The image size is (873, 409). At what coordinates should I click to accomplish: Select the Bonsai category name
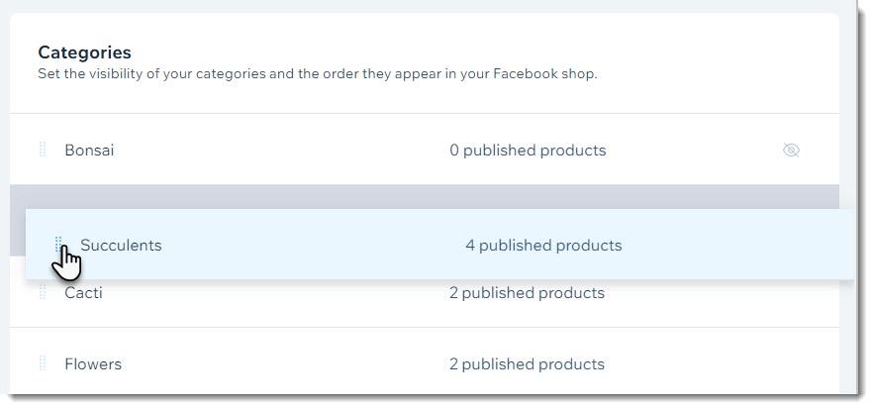click(89, 151)
